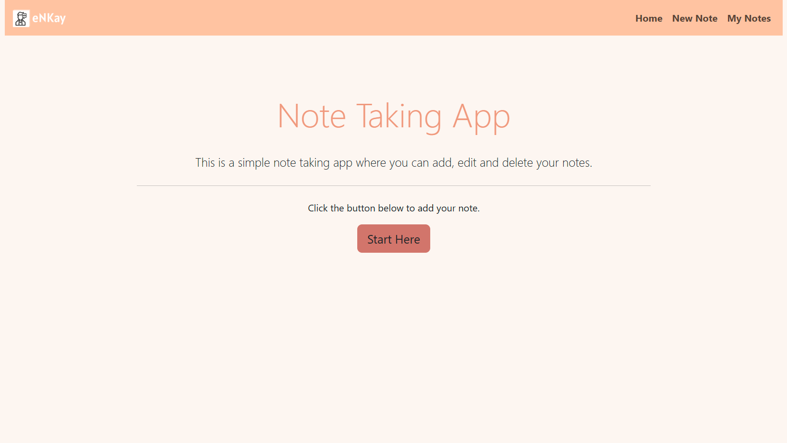This screenshot has width=787, height=443.
Task: Click the word 'Here' on the red button
Action: pyautogui.click(x=408, y=239)
